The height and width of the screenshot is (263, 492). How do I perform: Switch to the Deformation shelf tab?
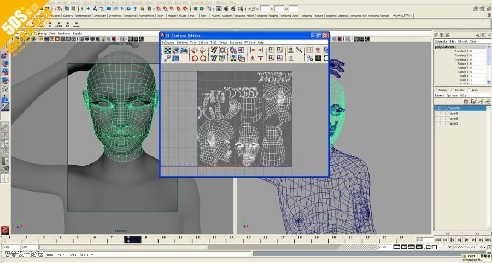point(83,16)
